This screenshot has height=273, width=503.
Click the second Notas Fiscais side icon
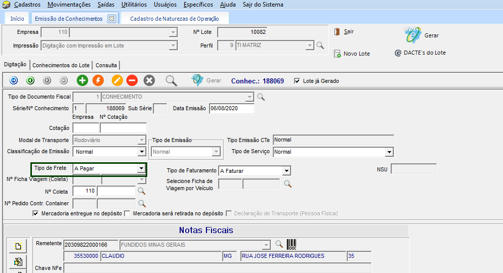tap(18, 262)
